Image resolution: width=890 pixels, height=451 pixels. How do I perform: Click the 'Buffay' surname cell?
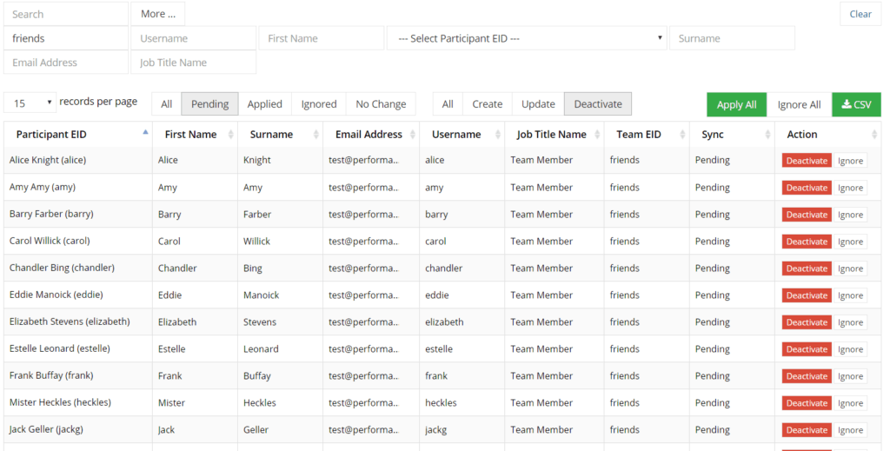point(280,375)
